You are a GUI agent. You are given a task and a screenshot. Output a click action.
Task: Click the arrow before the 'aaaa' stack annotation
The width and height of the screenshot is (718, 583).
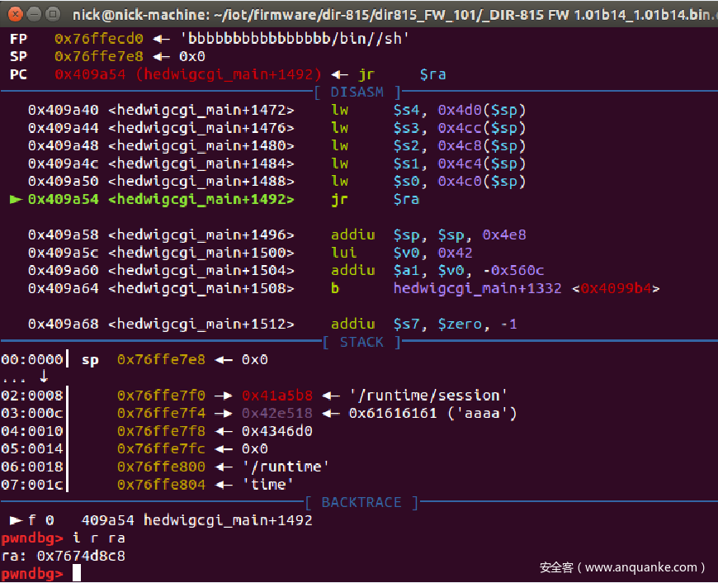point(328,412)
